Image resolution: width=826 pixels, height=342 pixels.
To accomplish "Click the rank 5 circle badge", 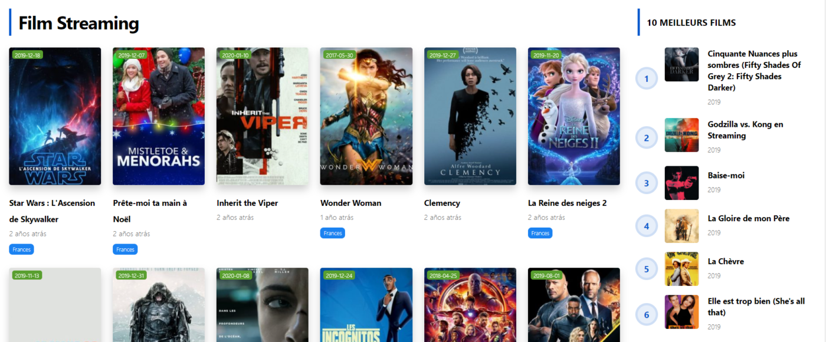I will coord(647,269).
